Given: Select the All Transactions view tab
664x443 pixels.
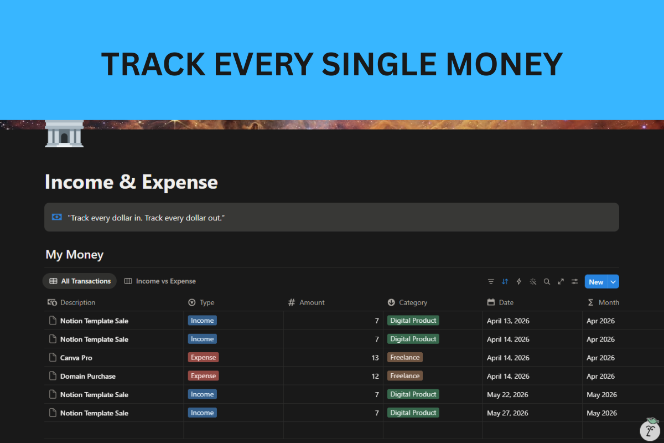Looking at the screenshot, I should (x=79, y=281).
